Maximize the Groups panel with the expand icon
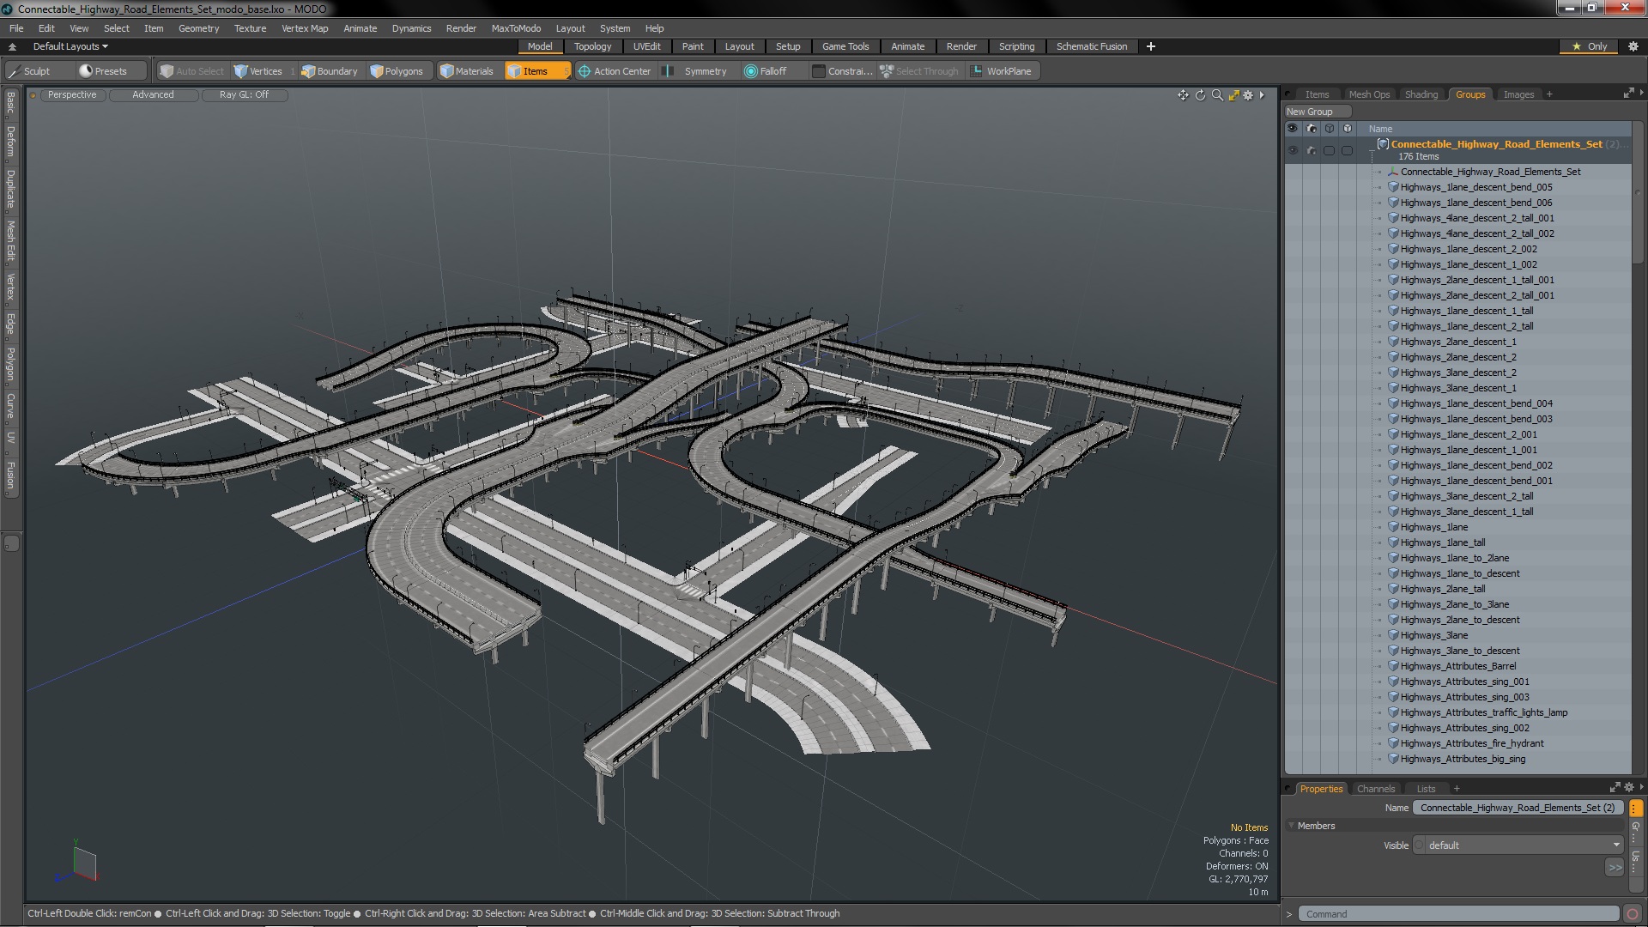Viewport: 1648px width, 927px height. click(x=1628, y=94)
